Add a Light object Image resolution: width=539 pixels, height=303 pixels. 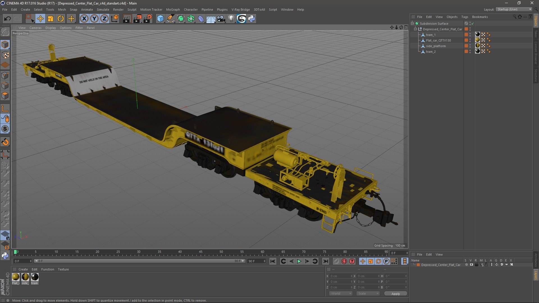pos(231,19)
